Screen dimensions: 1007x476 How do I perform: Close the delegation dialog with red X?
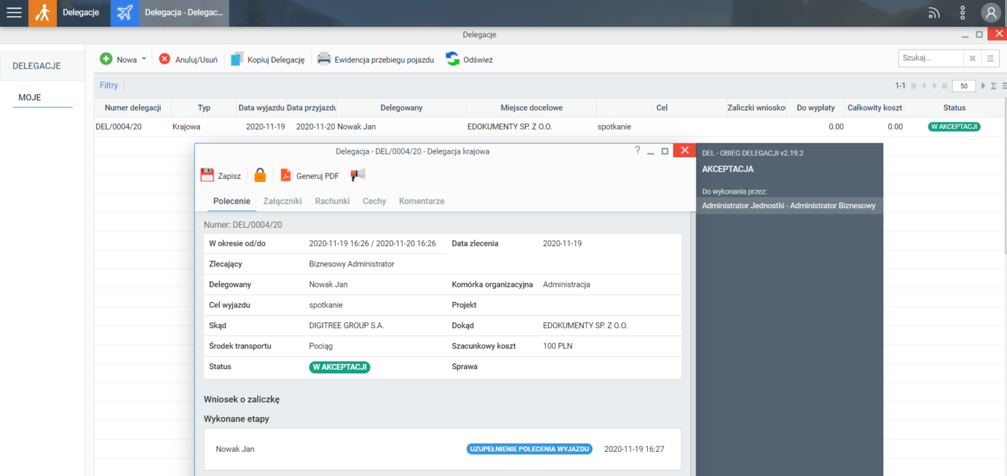coord(684,151)
